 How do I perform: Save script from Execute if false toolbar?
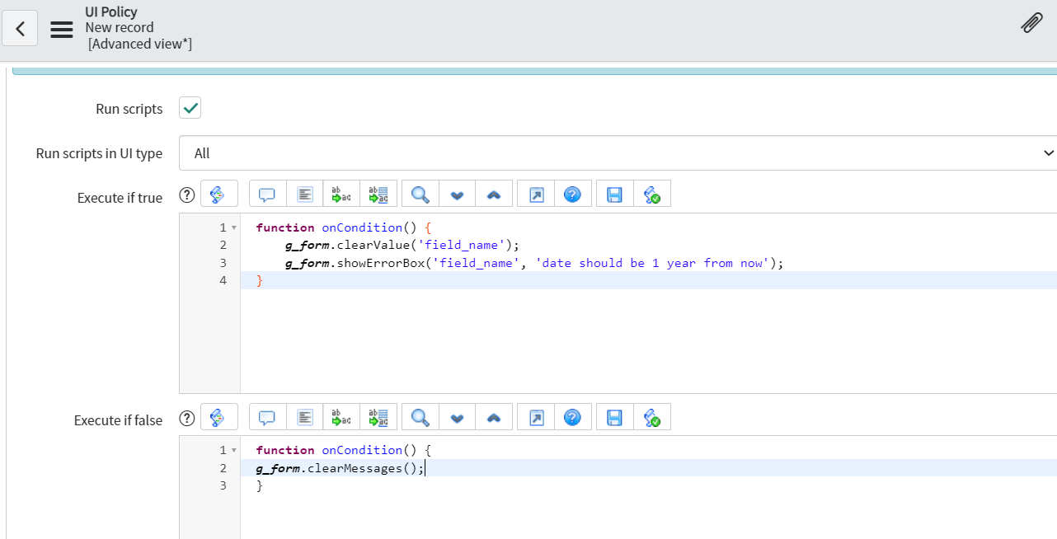point(614,417)
